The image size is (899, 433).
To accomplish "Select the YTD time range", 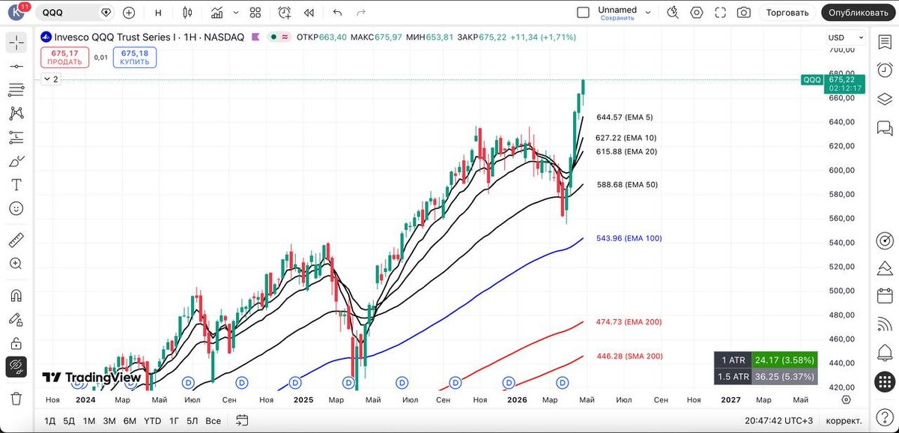I will tap(153, 421).
